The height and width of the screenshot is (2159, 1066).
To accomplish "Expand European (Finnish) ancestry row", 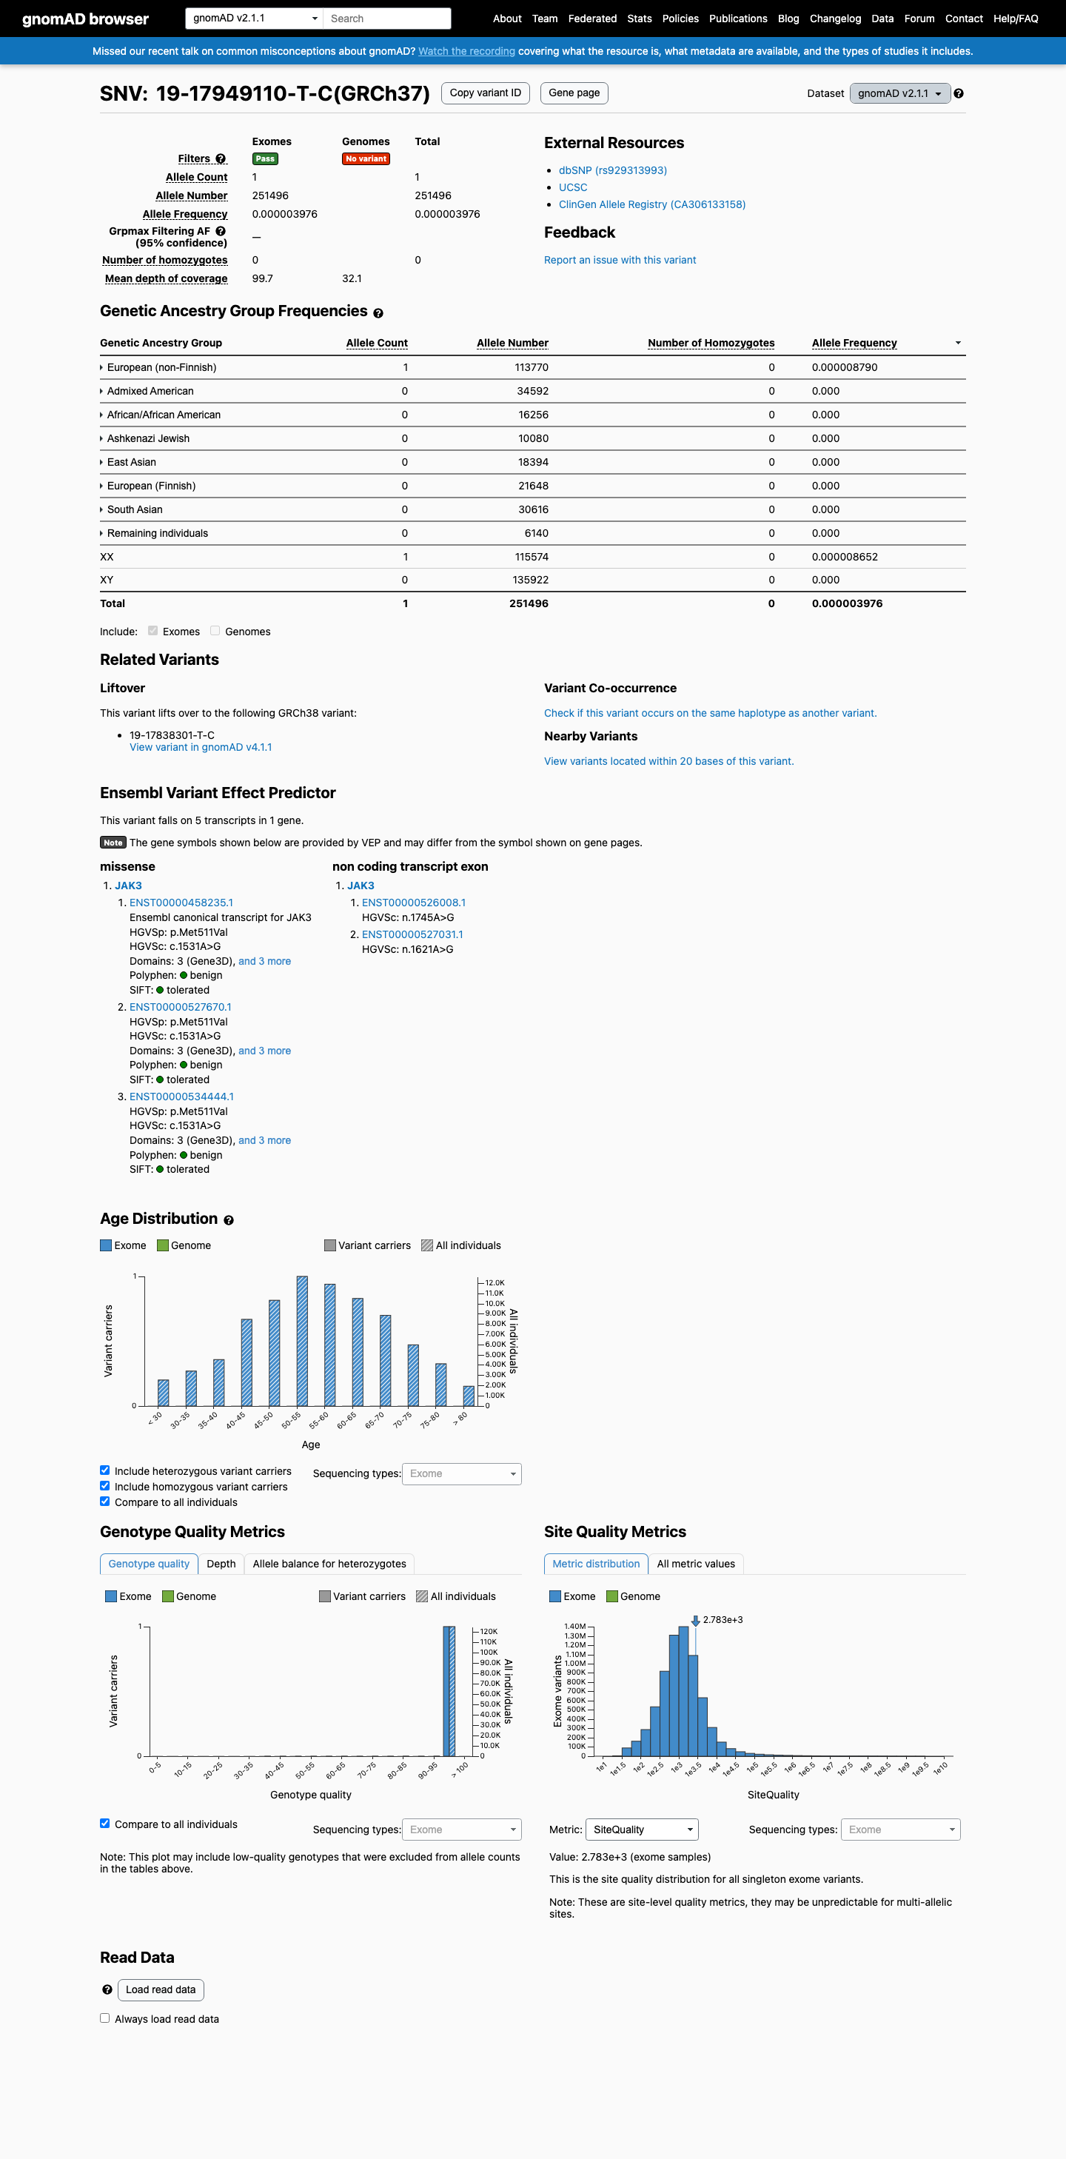I will tap(147, 485).
